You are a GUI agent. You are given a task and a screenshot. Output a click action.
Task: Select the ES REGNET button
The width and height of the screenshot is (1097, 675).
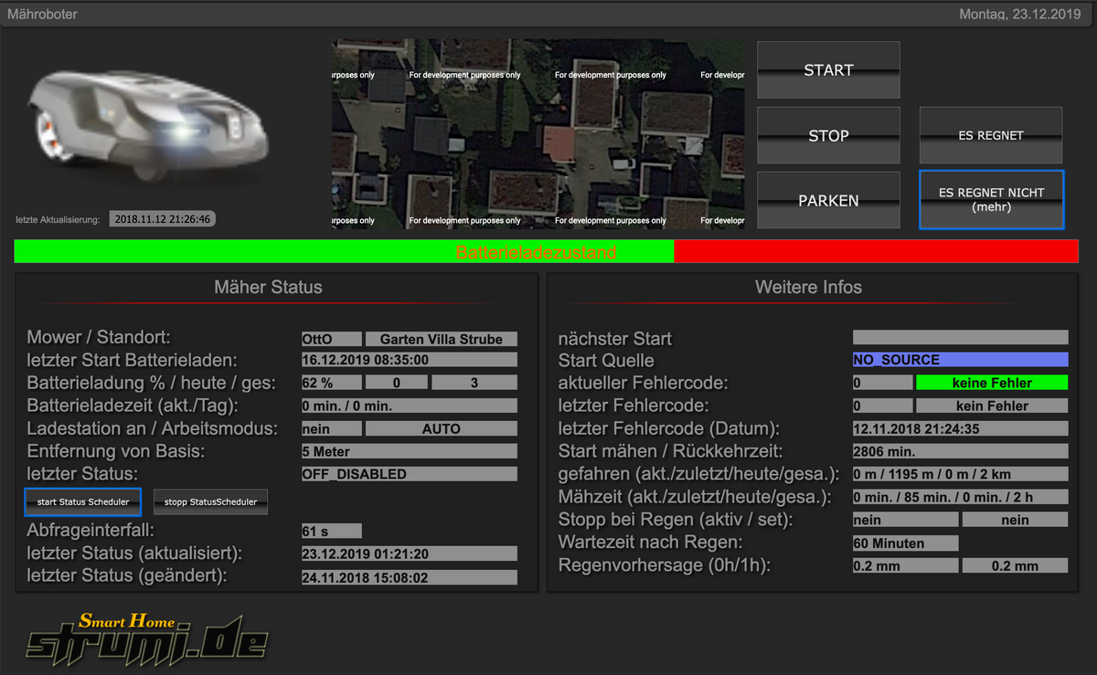[x=991, y=135]
